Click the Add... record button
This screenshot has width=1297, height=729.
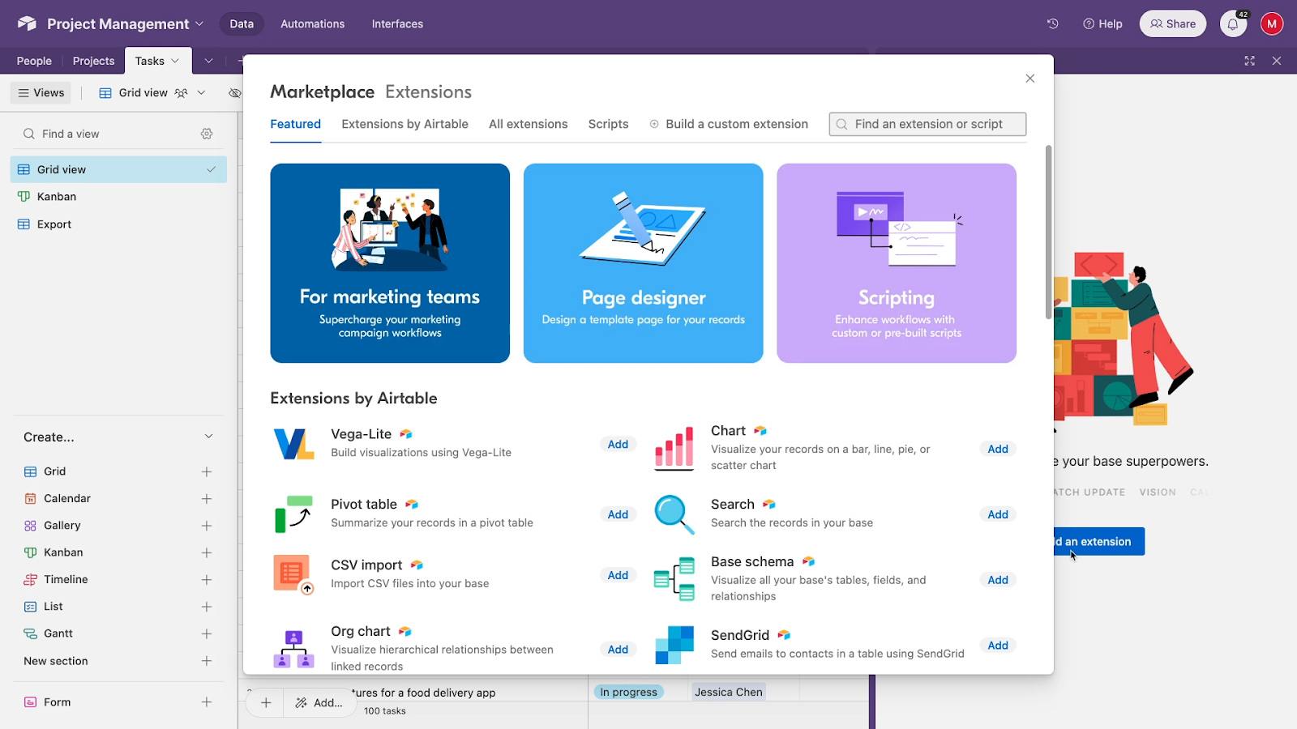[319, 702]
